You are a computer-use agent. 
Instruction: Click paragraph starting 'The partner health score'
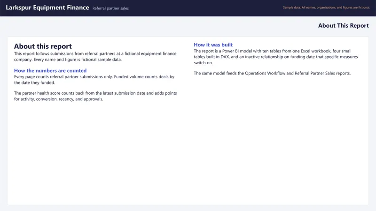coord(95,96)
